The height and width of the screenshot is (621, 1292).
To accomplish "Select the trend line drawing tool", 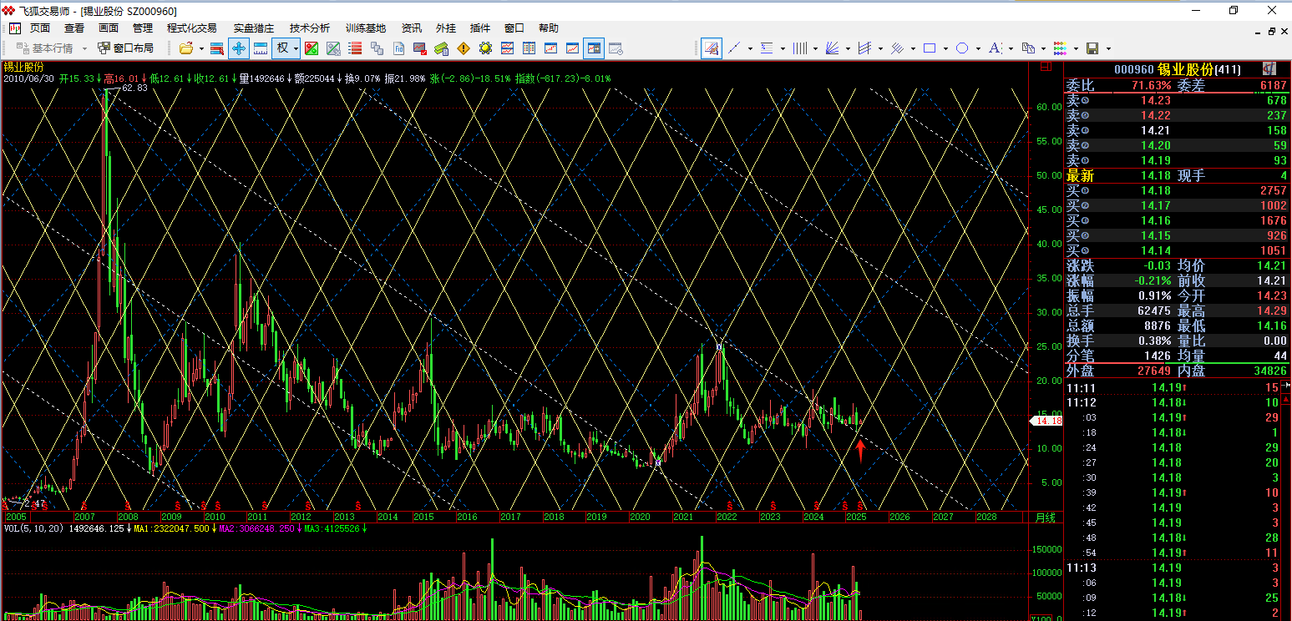I will pos(735,48).
